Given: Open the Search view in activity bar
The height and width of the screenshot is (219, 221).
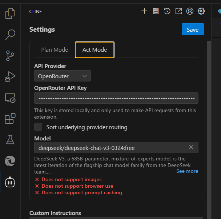Looking at the screenshot, I should (x=10, y=35).
